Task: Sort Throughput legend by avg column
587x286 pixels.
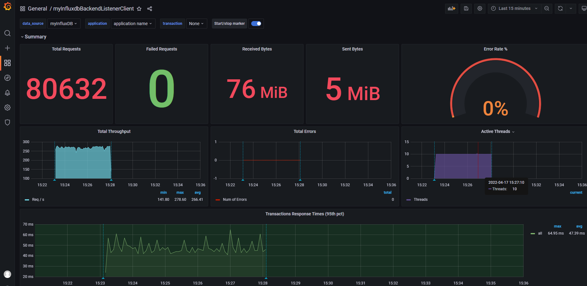Action: (198, 192)
